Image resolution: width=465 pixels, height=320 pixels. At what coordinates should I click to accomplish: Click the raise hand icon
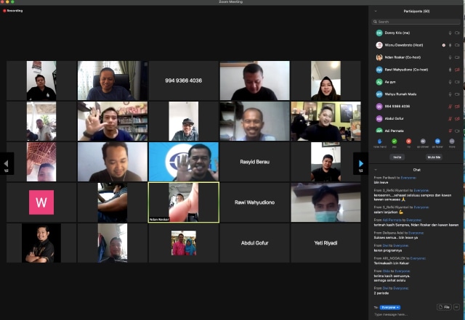379,141
